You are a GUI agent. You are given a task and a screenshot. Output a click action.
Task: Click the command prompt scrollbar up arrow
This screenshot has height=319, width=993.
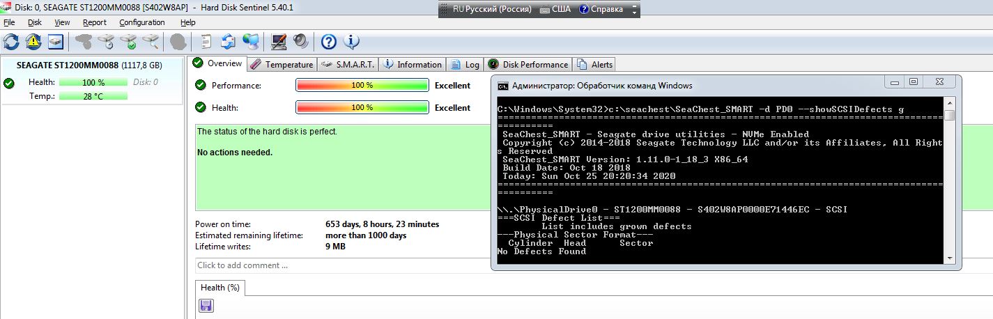click(x=949, y=102)
